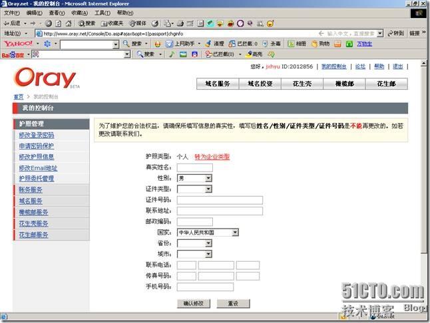Click the Stop loading icon
430x323 pixels.
(49, 23)
